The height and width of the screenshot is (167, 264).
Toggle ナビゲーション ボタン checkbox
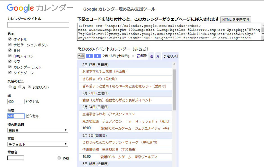pos(10,44)
